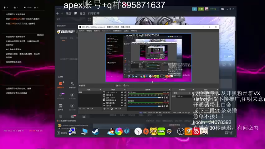Viewport: 265px width, 149px height.
Task: Select Counter-Strike: Global Offensive in library
Action: coord(73,125)
